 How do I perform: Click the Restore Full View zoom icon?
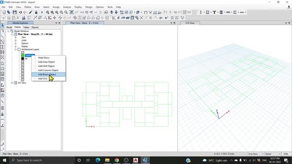tap(52, 12)
